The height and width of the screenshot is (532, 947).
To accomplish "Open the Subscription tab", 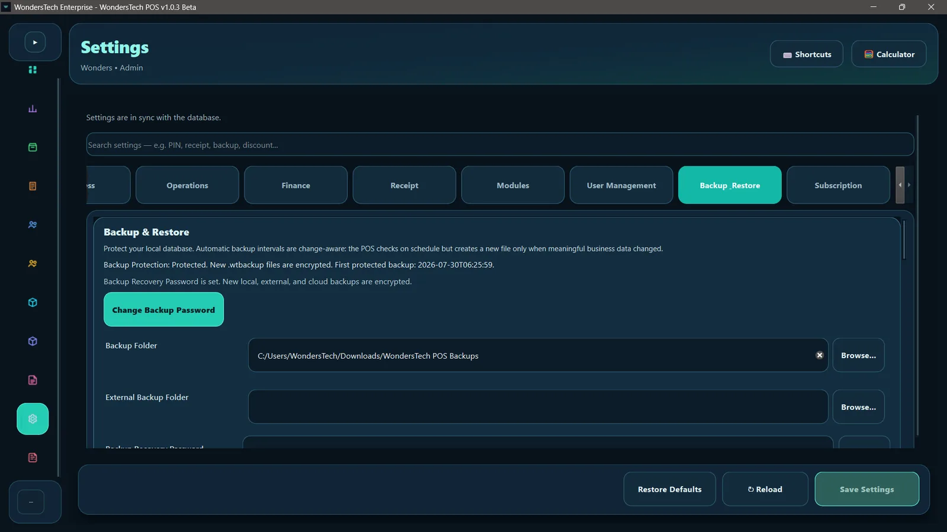I will click(838, 185).
